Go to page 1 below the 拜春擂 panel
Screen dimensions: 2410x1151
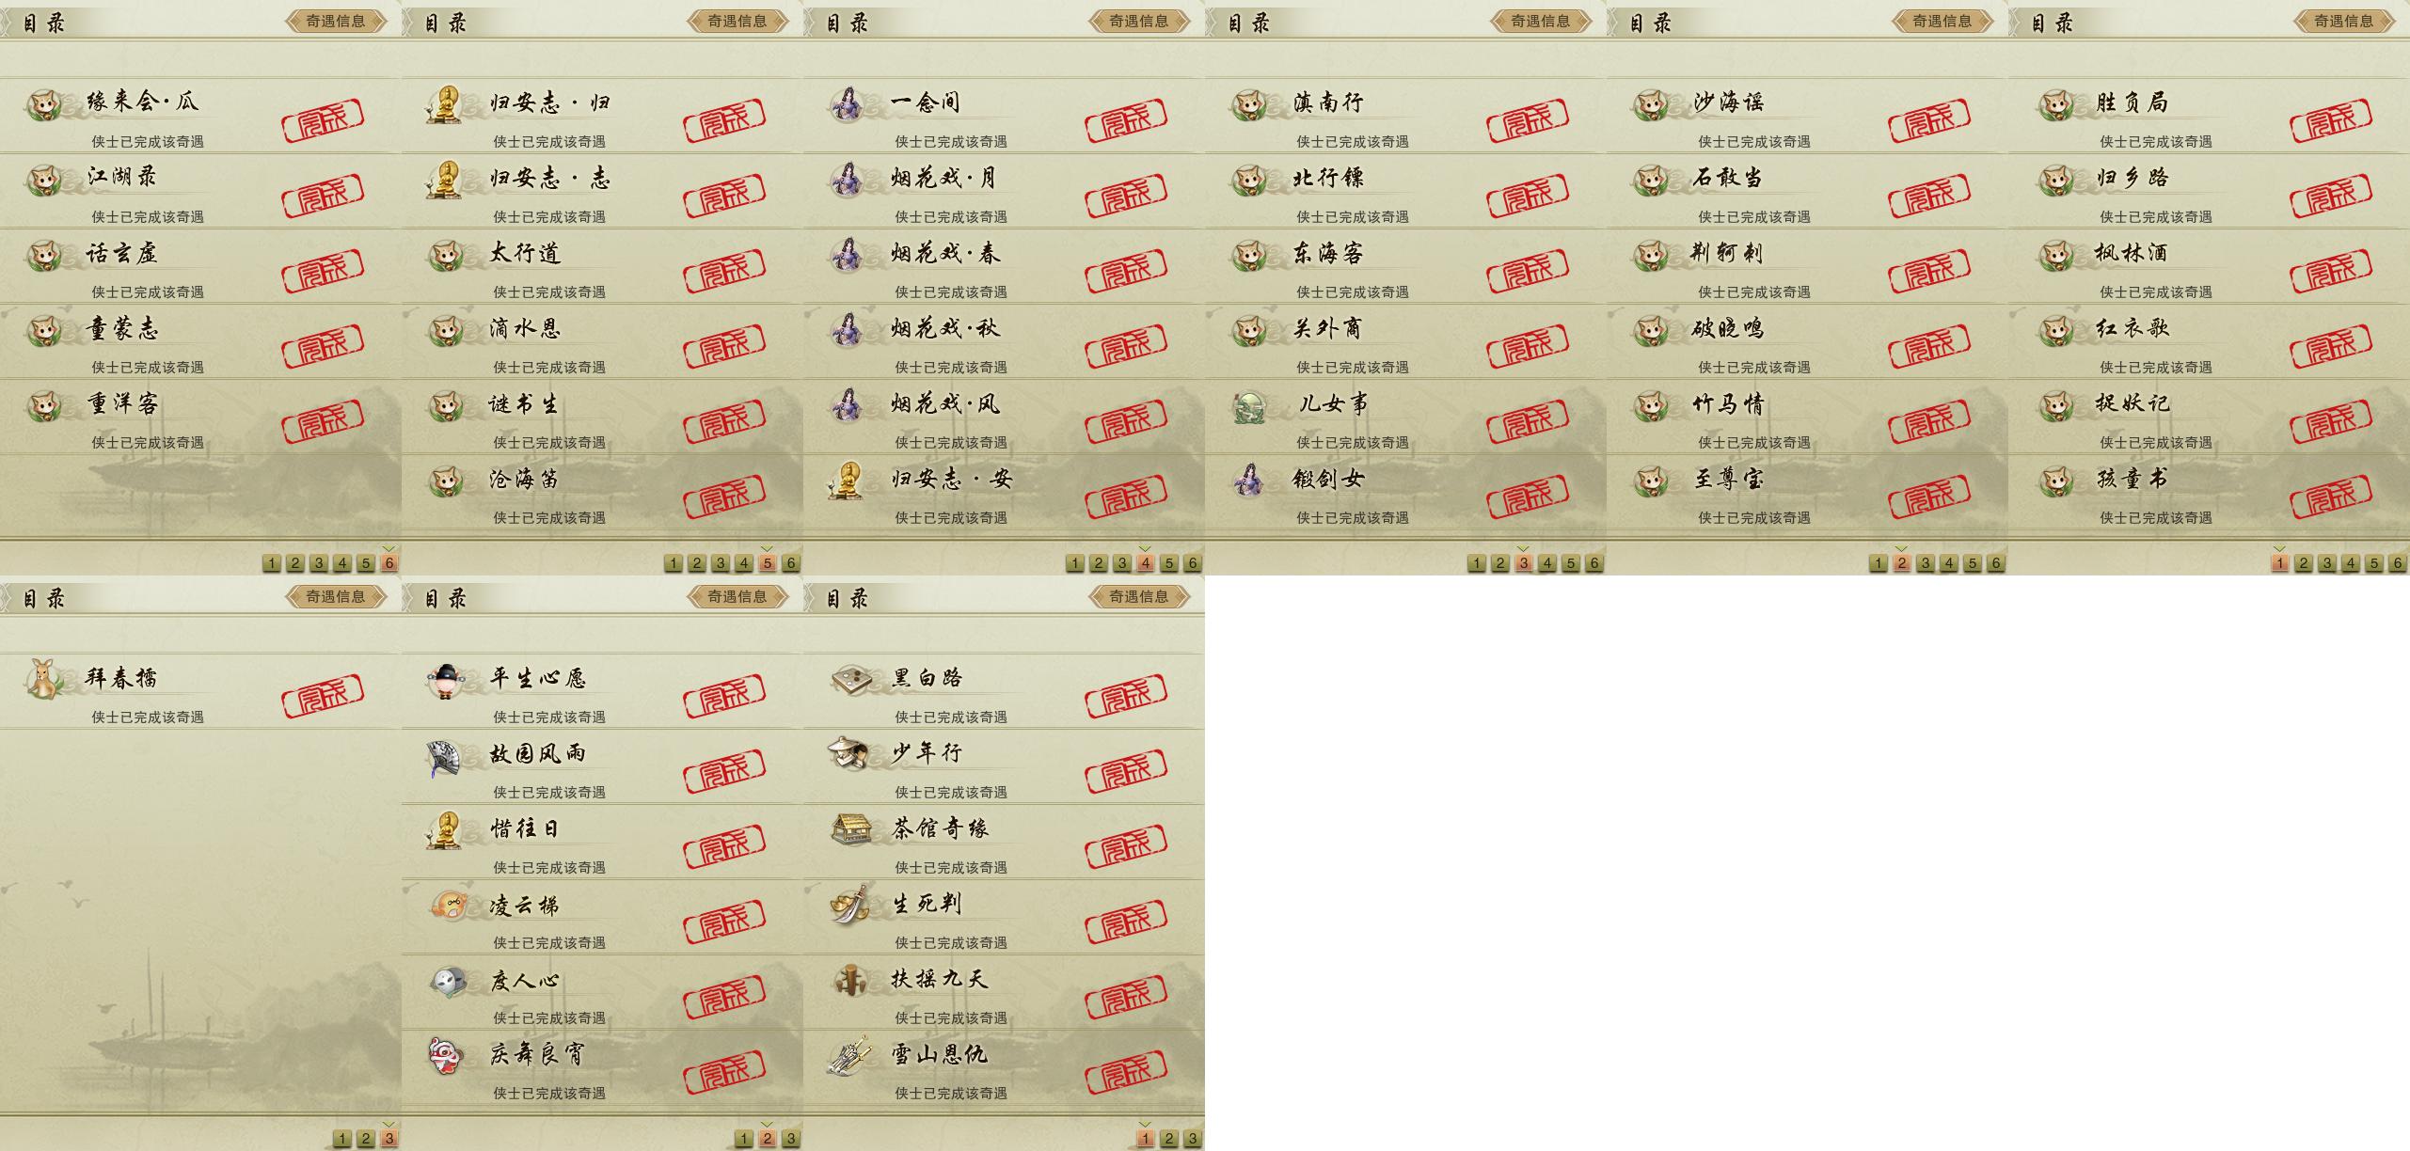(x=341, y=1139)
